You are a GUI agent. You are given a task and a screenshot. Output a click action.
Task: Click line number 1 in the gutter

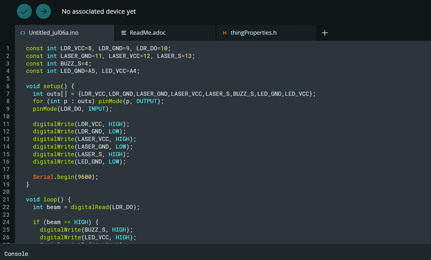[8, 48]
